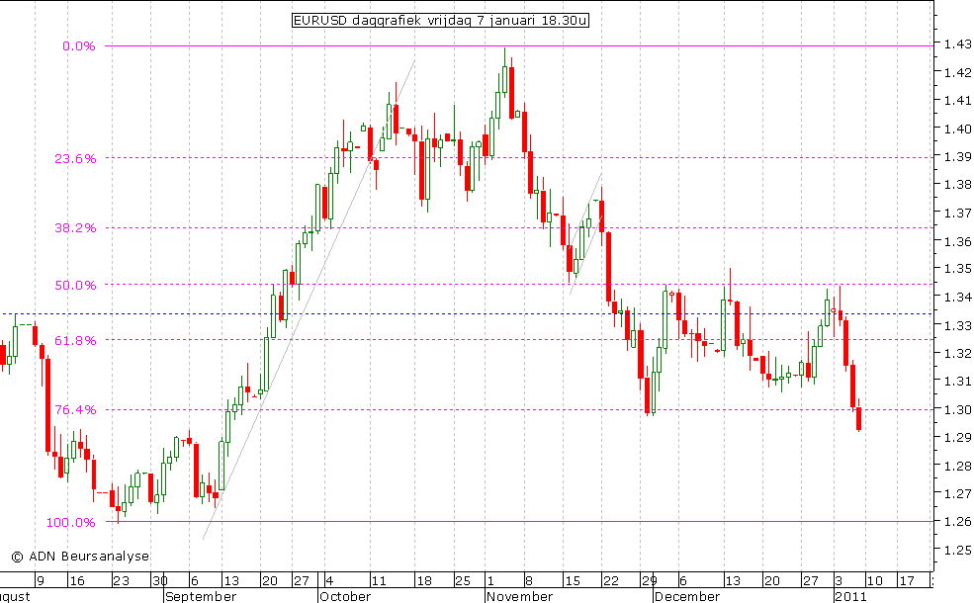The width and height of the screenshot is (974, 603).
Task: Click the date tick 29 near December
Action: [x=649, y=581]
